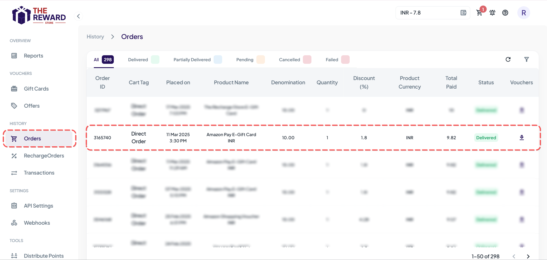This screenshot has width=547, height=260.
Task: Open Distribute Points in Tools
Action: click(44, 256)
